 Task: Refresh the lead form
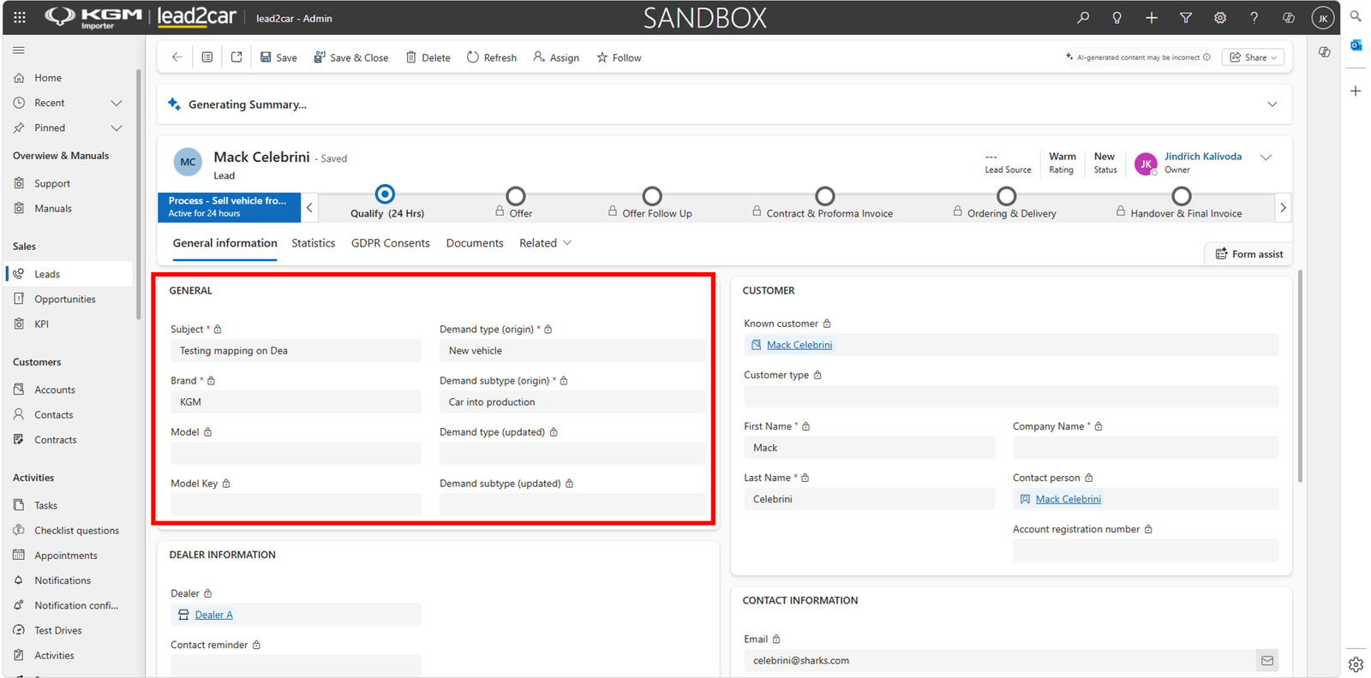[x=492, y=57]
